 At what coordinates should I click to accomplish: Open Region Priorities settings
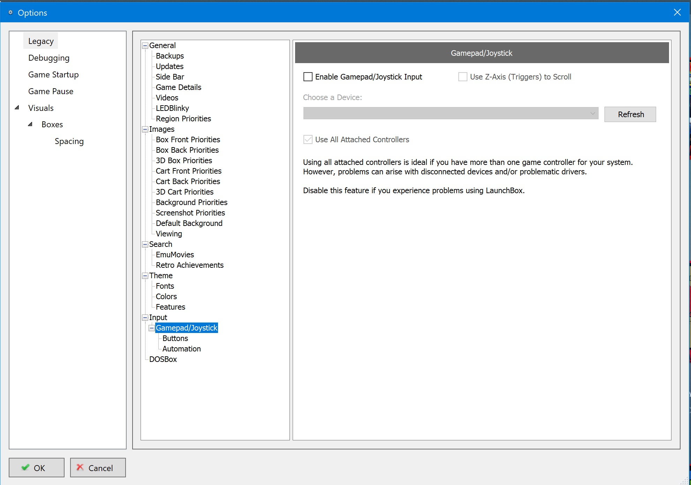coord(183,119)
